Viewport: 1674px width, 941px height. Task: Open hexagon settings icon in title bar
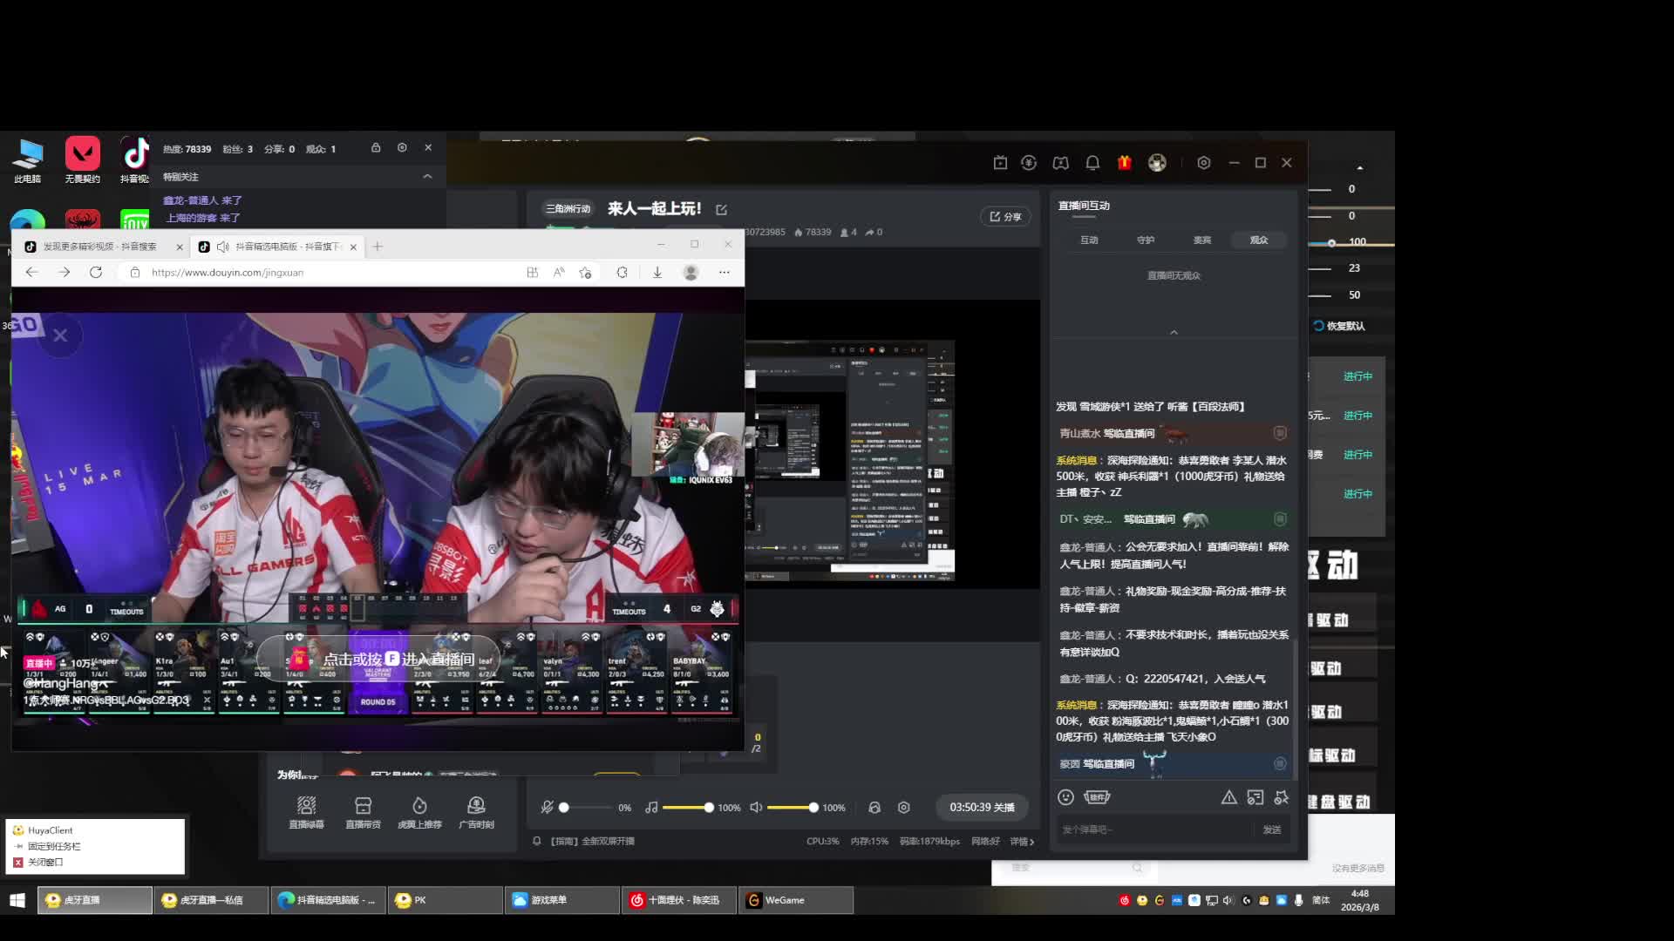(1203, 163)
